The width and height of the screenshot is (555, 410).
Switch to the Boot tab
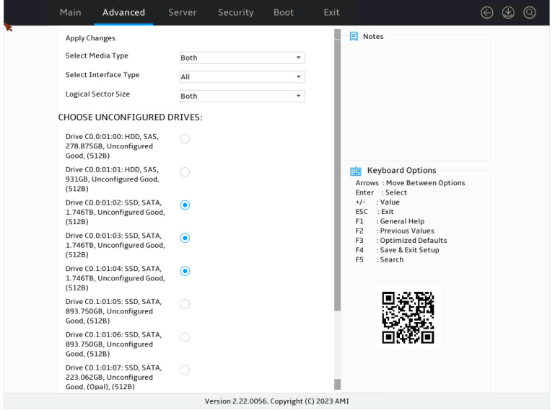coord(283,12)
